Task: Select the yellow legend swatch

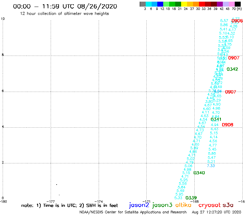Action: click(x=184, y=4)
